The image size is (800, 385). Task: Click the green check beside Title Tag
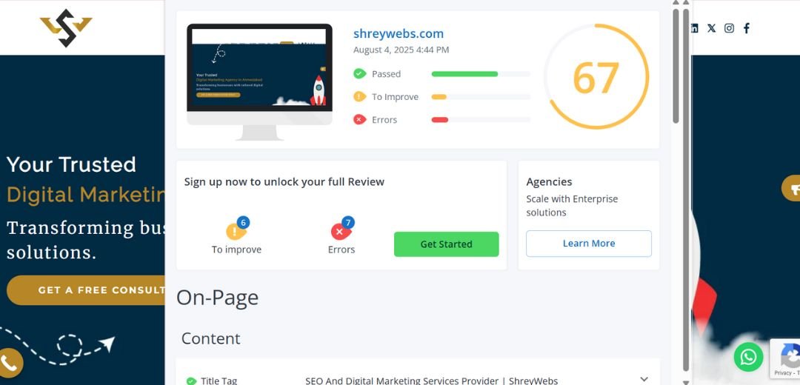[x=191, y=381]
